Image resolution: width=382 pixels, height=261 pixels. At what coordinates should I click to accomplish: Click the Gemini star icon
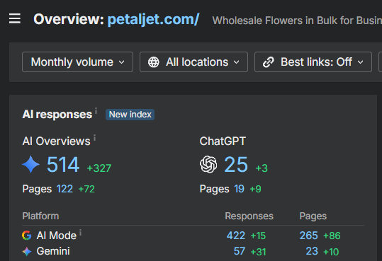pos(27,252)
